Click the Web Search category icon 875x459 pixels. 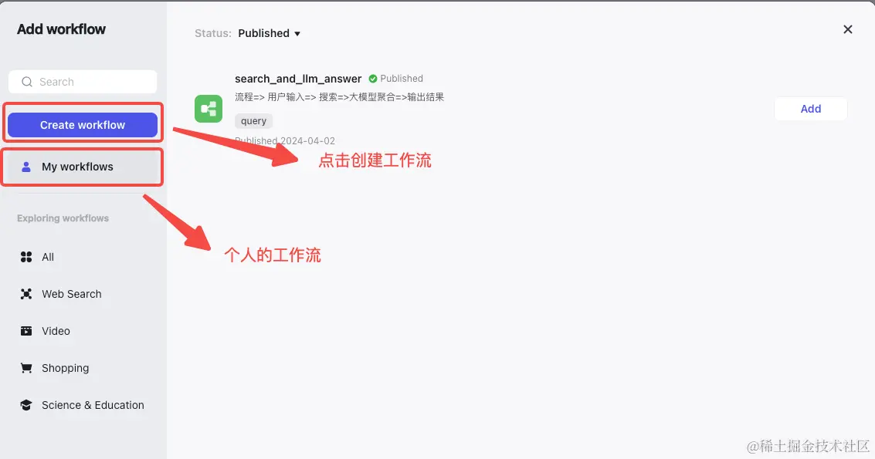pos(25,294)
